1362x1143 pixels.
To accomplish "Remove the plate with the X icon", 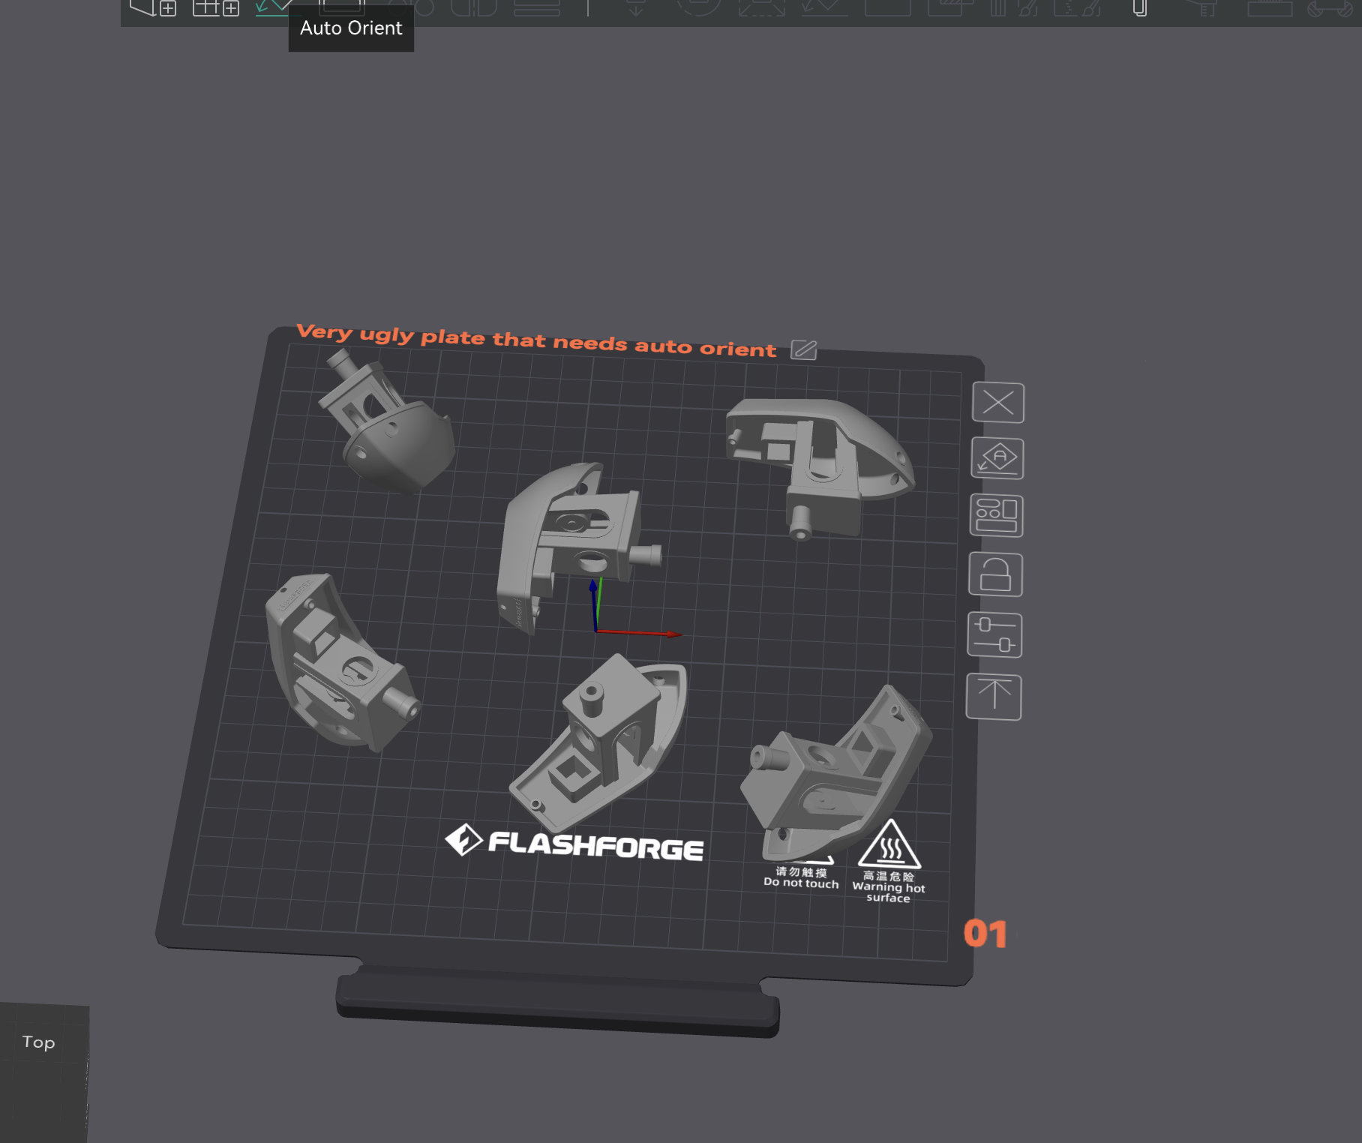I will 998,403.
